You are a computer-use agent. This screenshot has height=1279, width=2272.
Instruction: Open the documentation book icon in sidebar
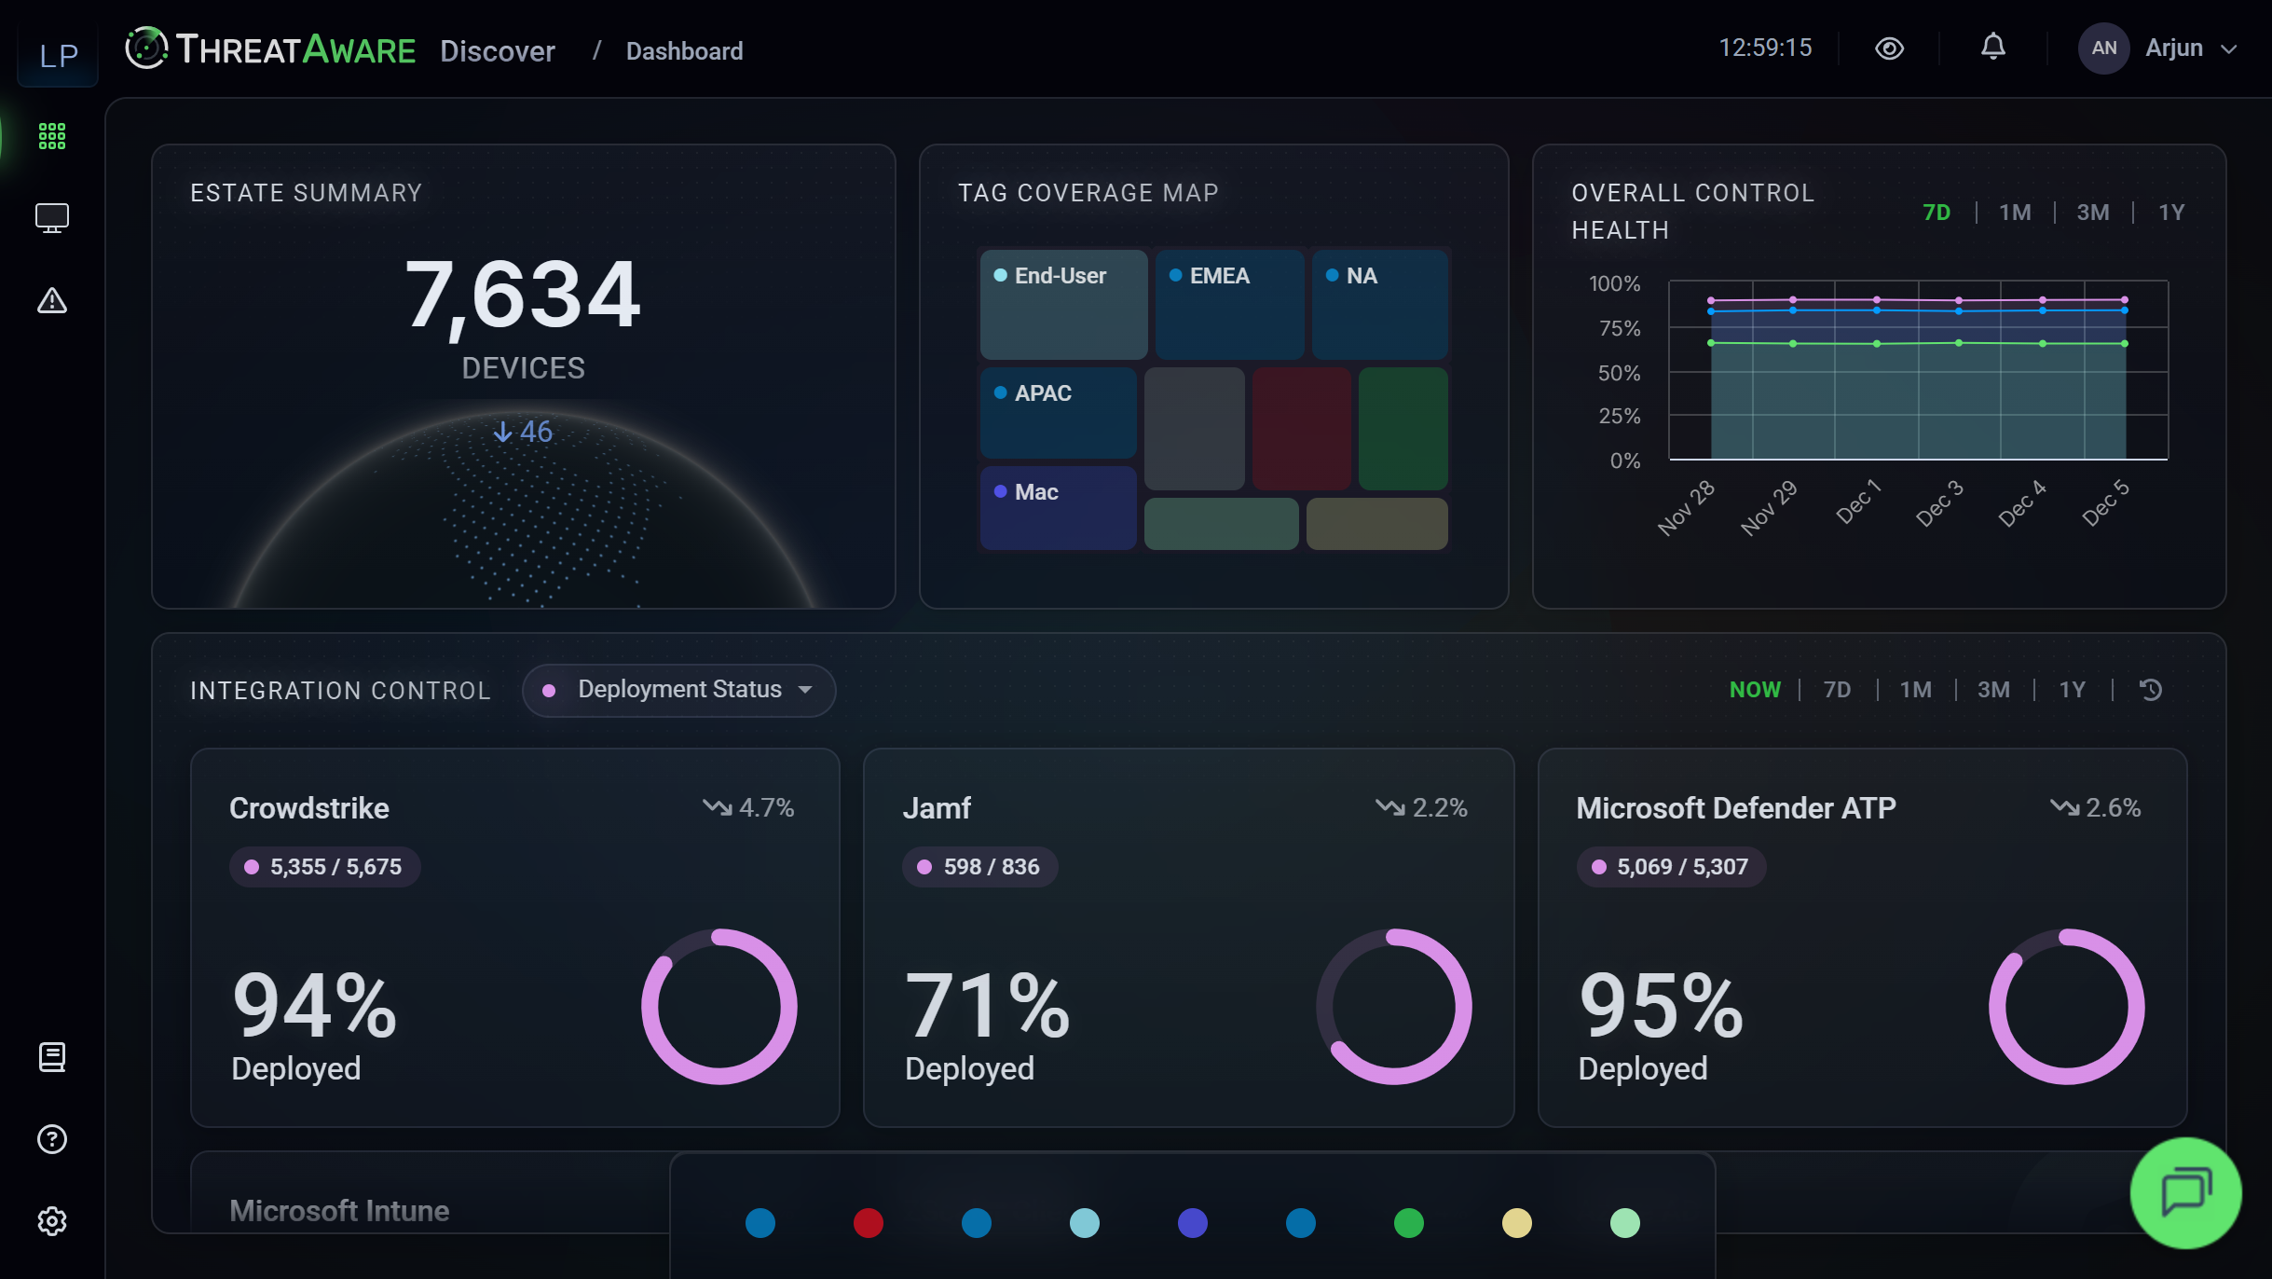pyautogui.click(x=52, y=1057)
